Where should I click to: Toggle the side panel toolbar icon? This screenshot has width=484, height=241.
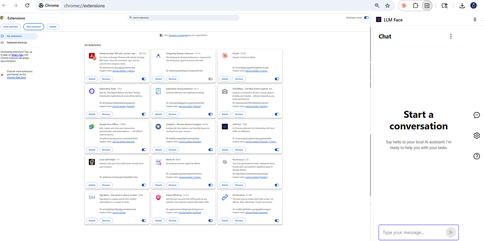427,6
